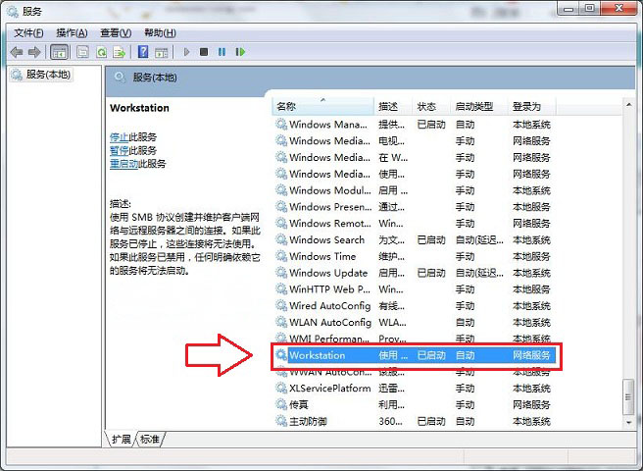The width and height of the screenshot is (643, 471).
Task: Click the 重启动 service link
Action: click(124, 164)
